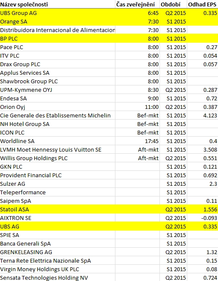This screenshot has width=218, height=281.
Task: Select the Cie Generale des Etablissements Michelin cell
Action: click(x=57, y=116)
